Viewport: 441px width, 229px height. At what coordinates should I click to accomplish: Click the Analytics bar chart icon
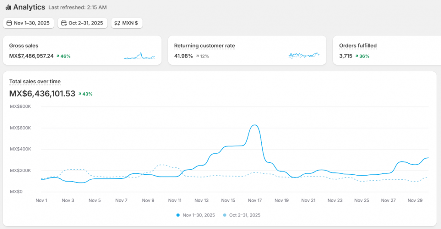(x=9, y=7)
